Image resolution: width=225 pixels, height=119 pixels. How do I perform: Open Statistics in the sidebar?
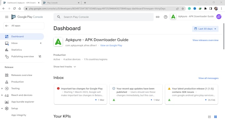(22, 50)
